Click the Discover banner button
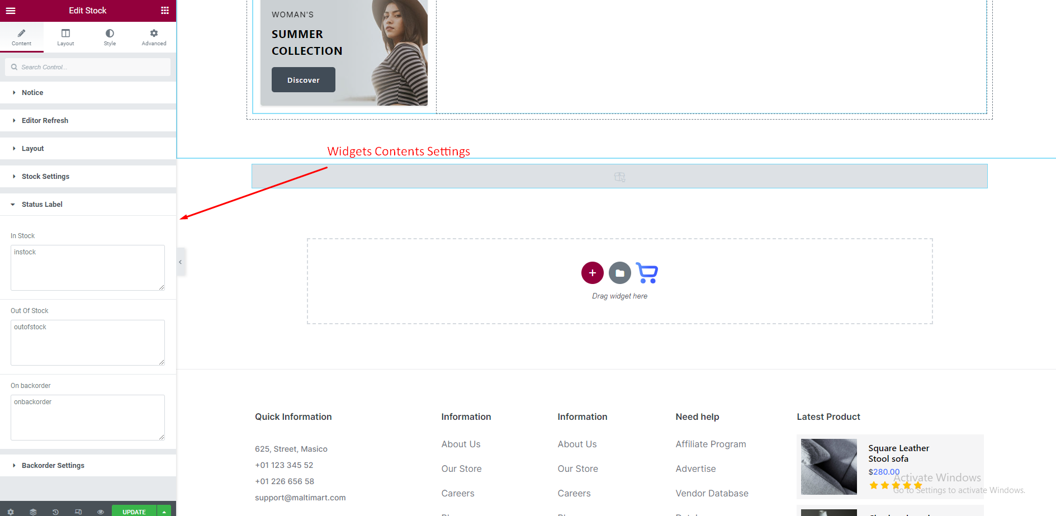The image size is (1056, 516). pos(303,80)
